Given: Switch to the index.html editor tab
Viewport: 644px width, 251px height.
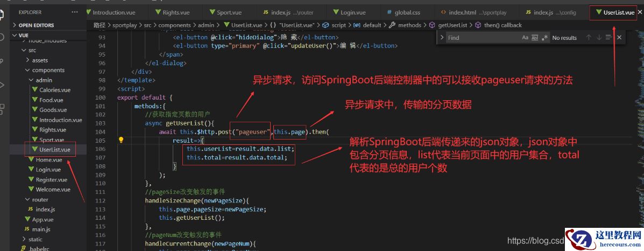Looking at the screenshot, I should coord(477,13).
